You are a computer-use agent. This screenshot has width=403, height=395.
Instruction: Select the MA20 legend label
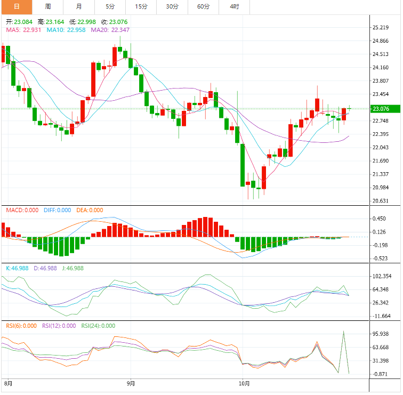pos(110,30)
